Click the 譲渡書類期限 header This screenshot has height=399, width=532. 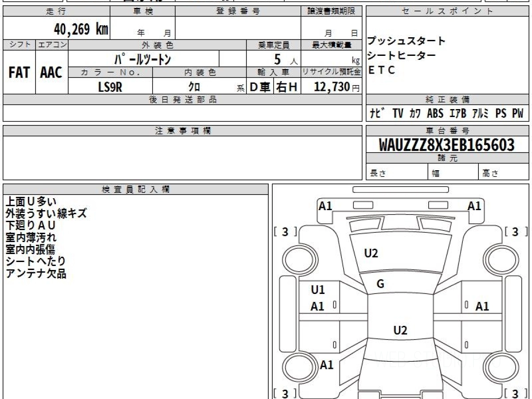tap(332, 12)
